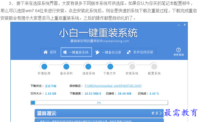Click the 3% download progress bar
The height and width of the screenshot is (122, 200).
click(99, 103)
